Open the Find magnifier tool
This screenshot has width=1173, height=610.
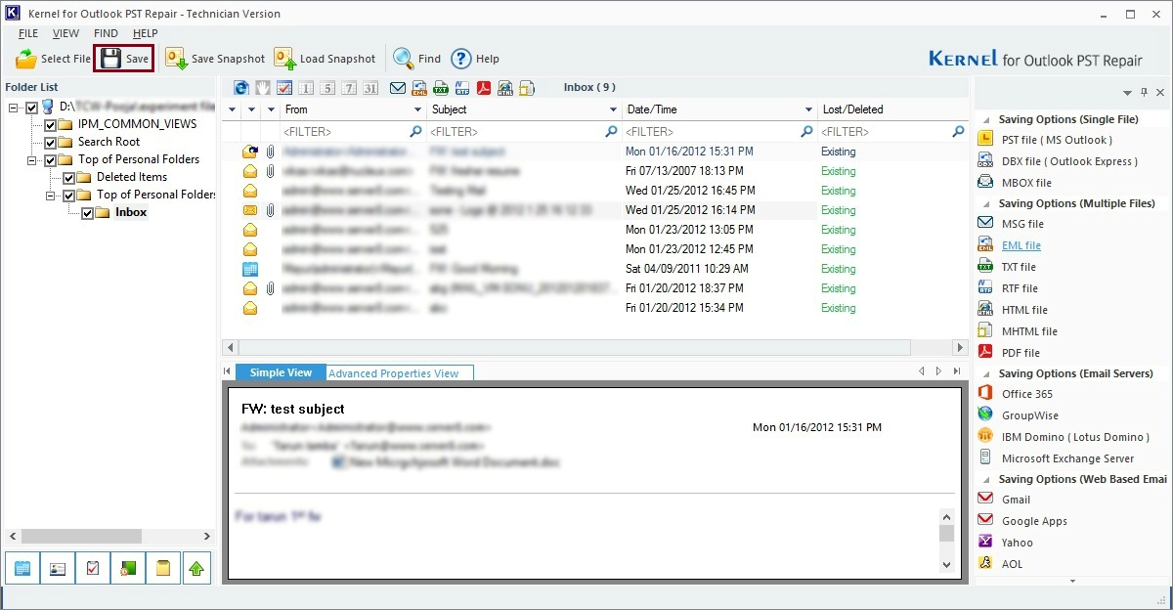tap(417, 59)
